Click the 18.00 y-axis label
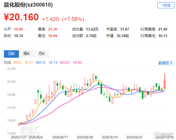Screen dimensions: 176x140 tap(11, 95)
